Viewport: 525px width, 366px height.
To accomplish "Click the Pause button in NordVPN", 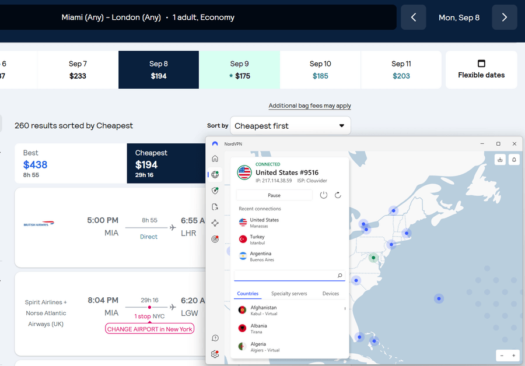I will click(x=274, y=195).
